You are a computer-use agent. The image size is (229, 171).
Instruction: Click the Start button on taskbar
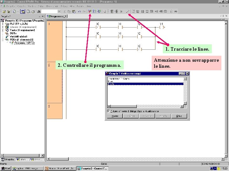coord(5,168)
